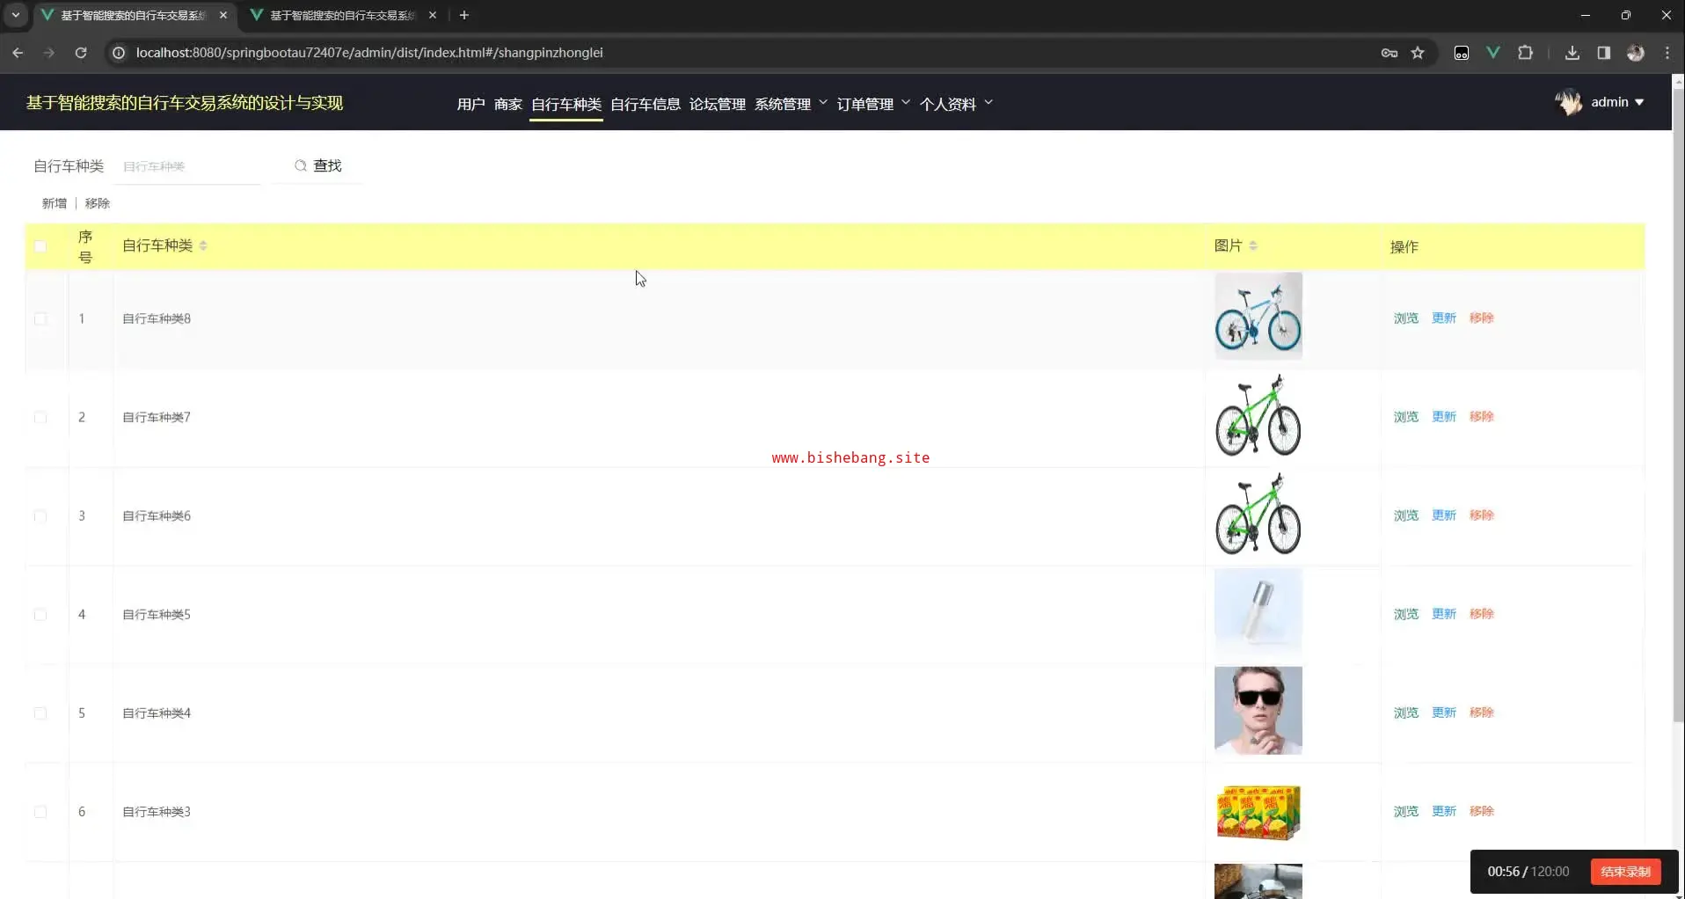Open the 自行车信息 navigation item
The width and height of the screenshot is (1685, 899).
645,104
